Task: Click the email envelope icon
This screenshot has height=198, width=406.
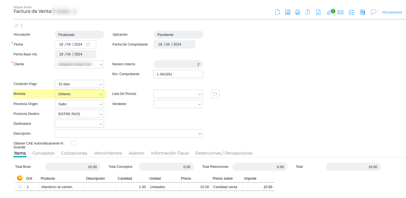Action: point(341,12)
